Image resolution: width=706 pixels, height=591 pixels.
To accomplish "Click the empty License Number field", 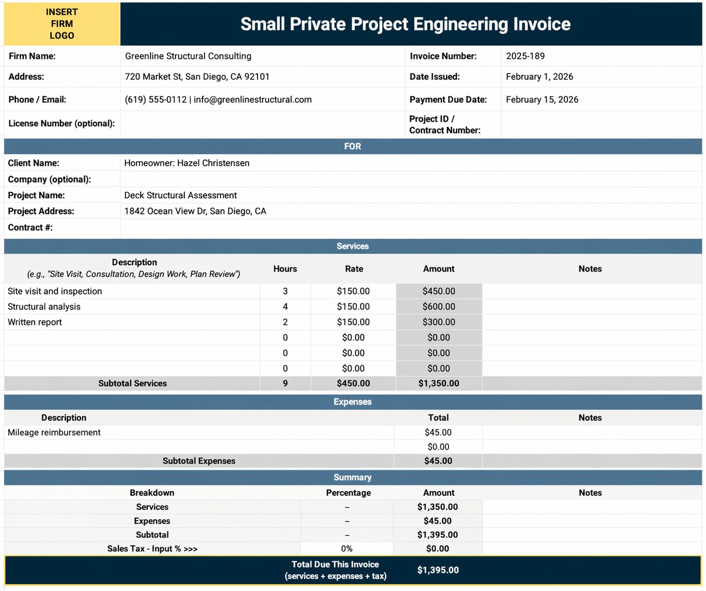I will (x=263, y=124).
